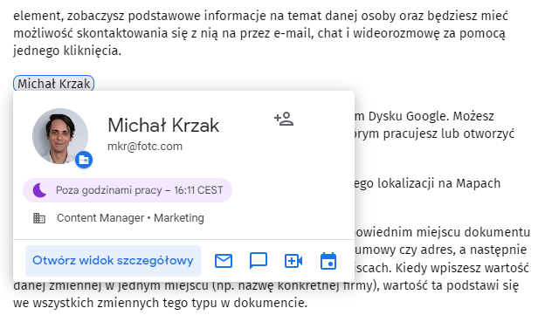Schedule an event with the calendar icon

tap(328, 261)
